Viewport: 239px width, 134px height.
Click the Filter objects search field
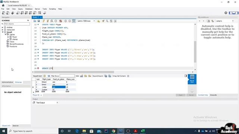[17, 24]
